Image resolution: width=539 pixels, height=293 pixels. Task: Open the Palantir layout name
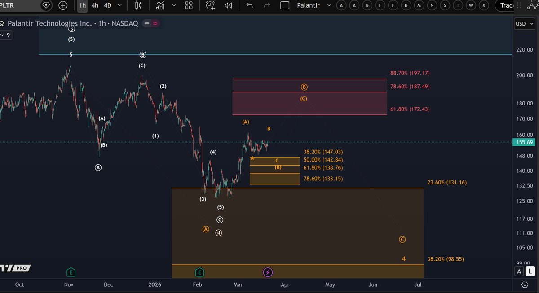click(x=308, y=5)
